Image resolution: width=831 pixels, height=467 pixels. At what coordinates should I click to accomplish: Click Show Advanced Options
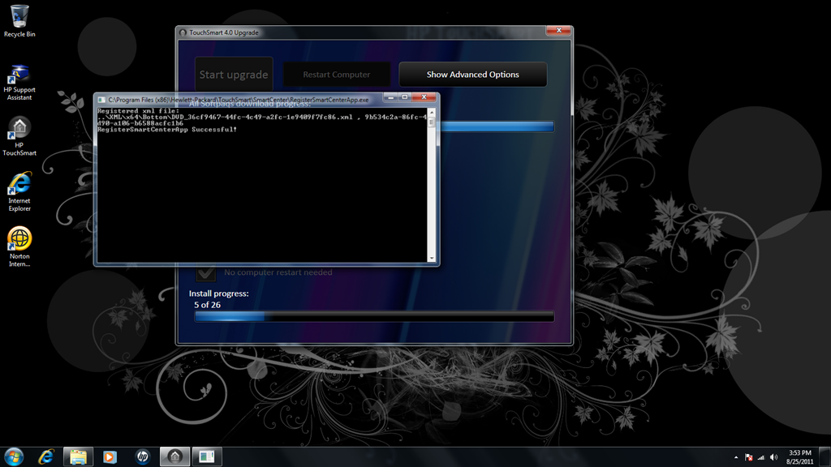tap(473, 75)
